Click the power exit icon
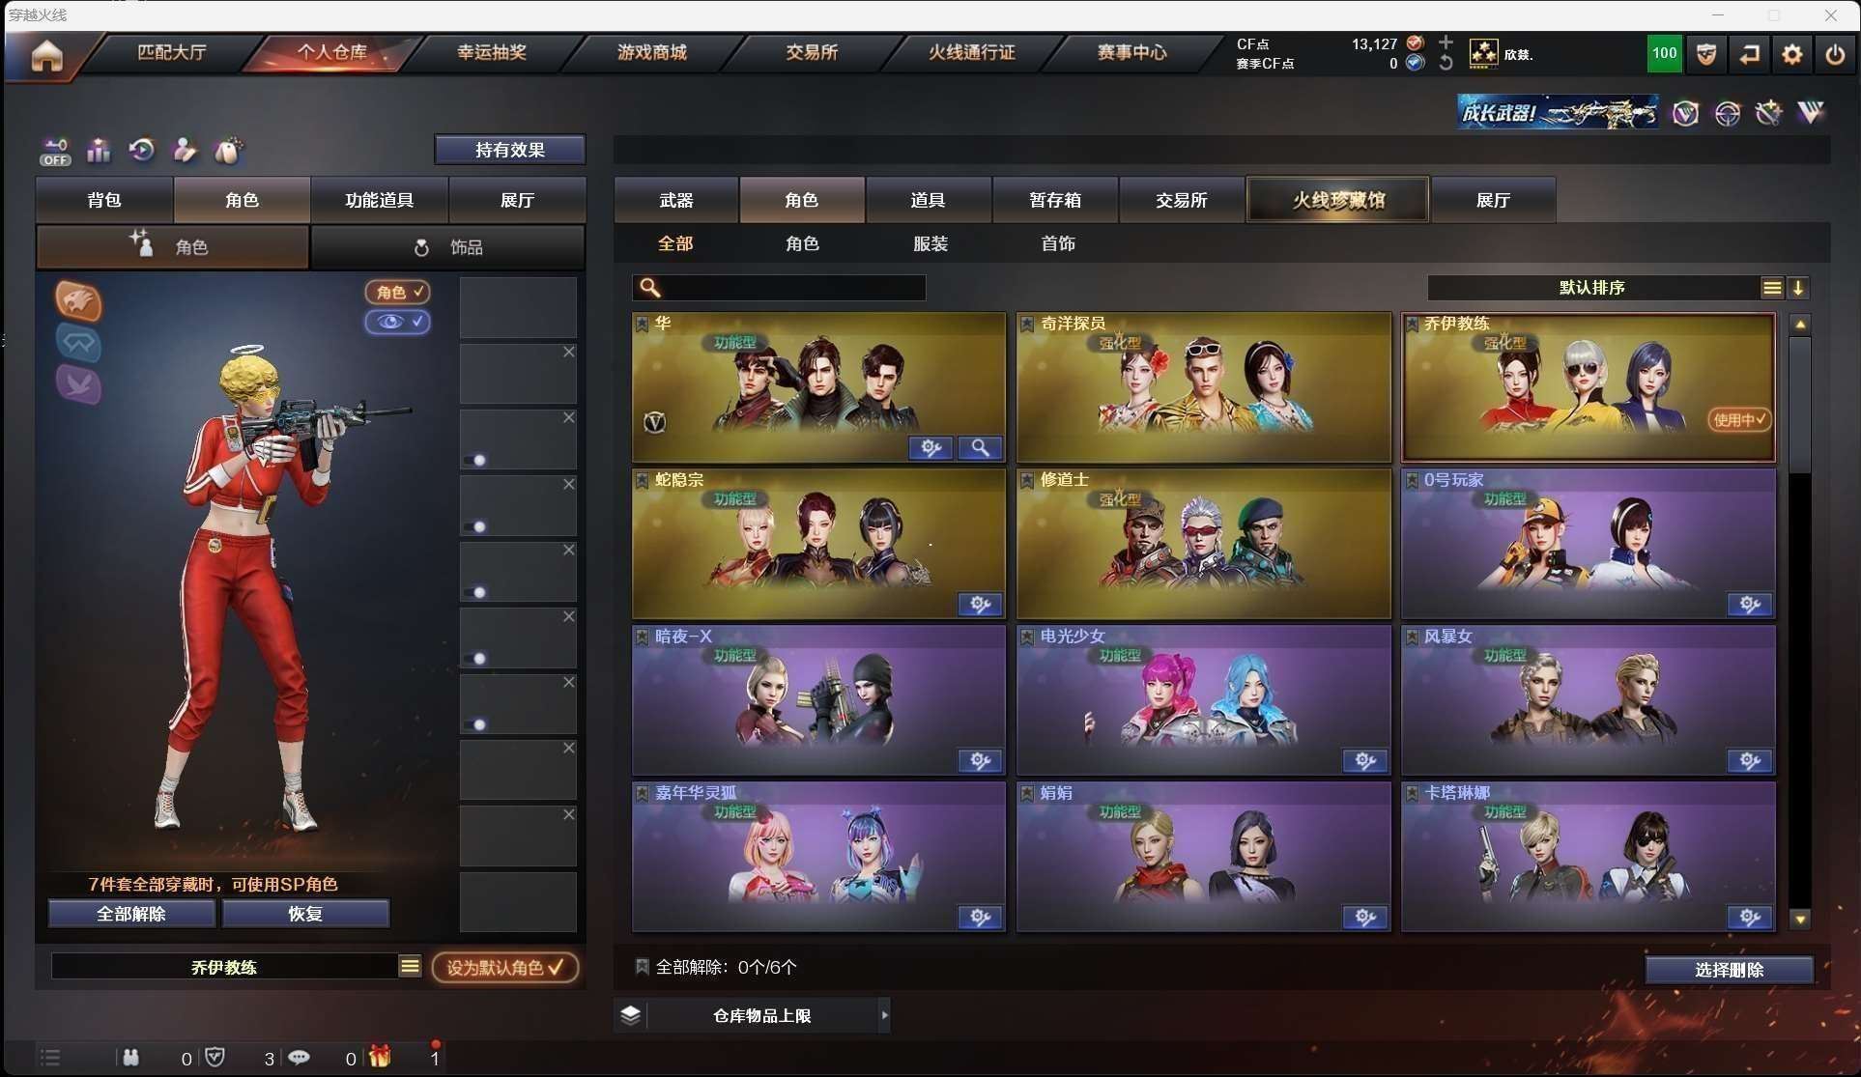The width and height of the screenshot is (1861, 1077). (x=1834, y=54)
